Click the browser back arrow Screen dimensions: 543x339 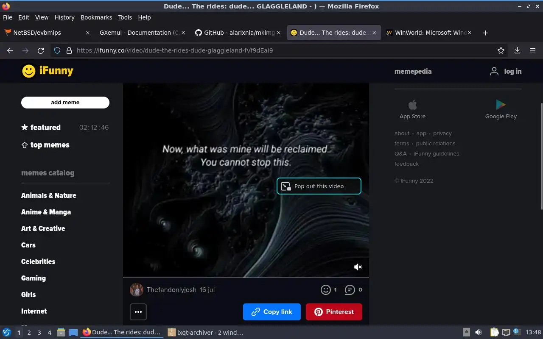point(10,50)
